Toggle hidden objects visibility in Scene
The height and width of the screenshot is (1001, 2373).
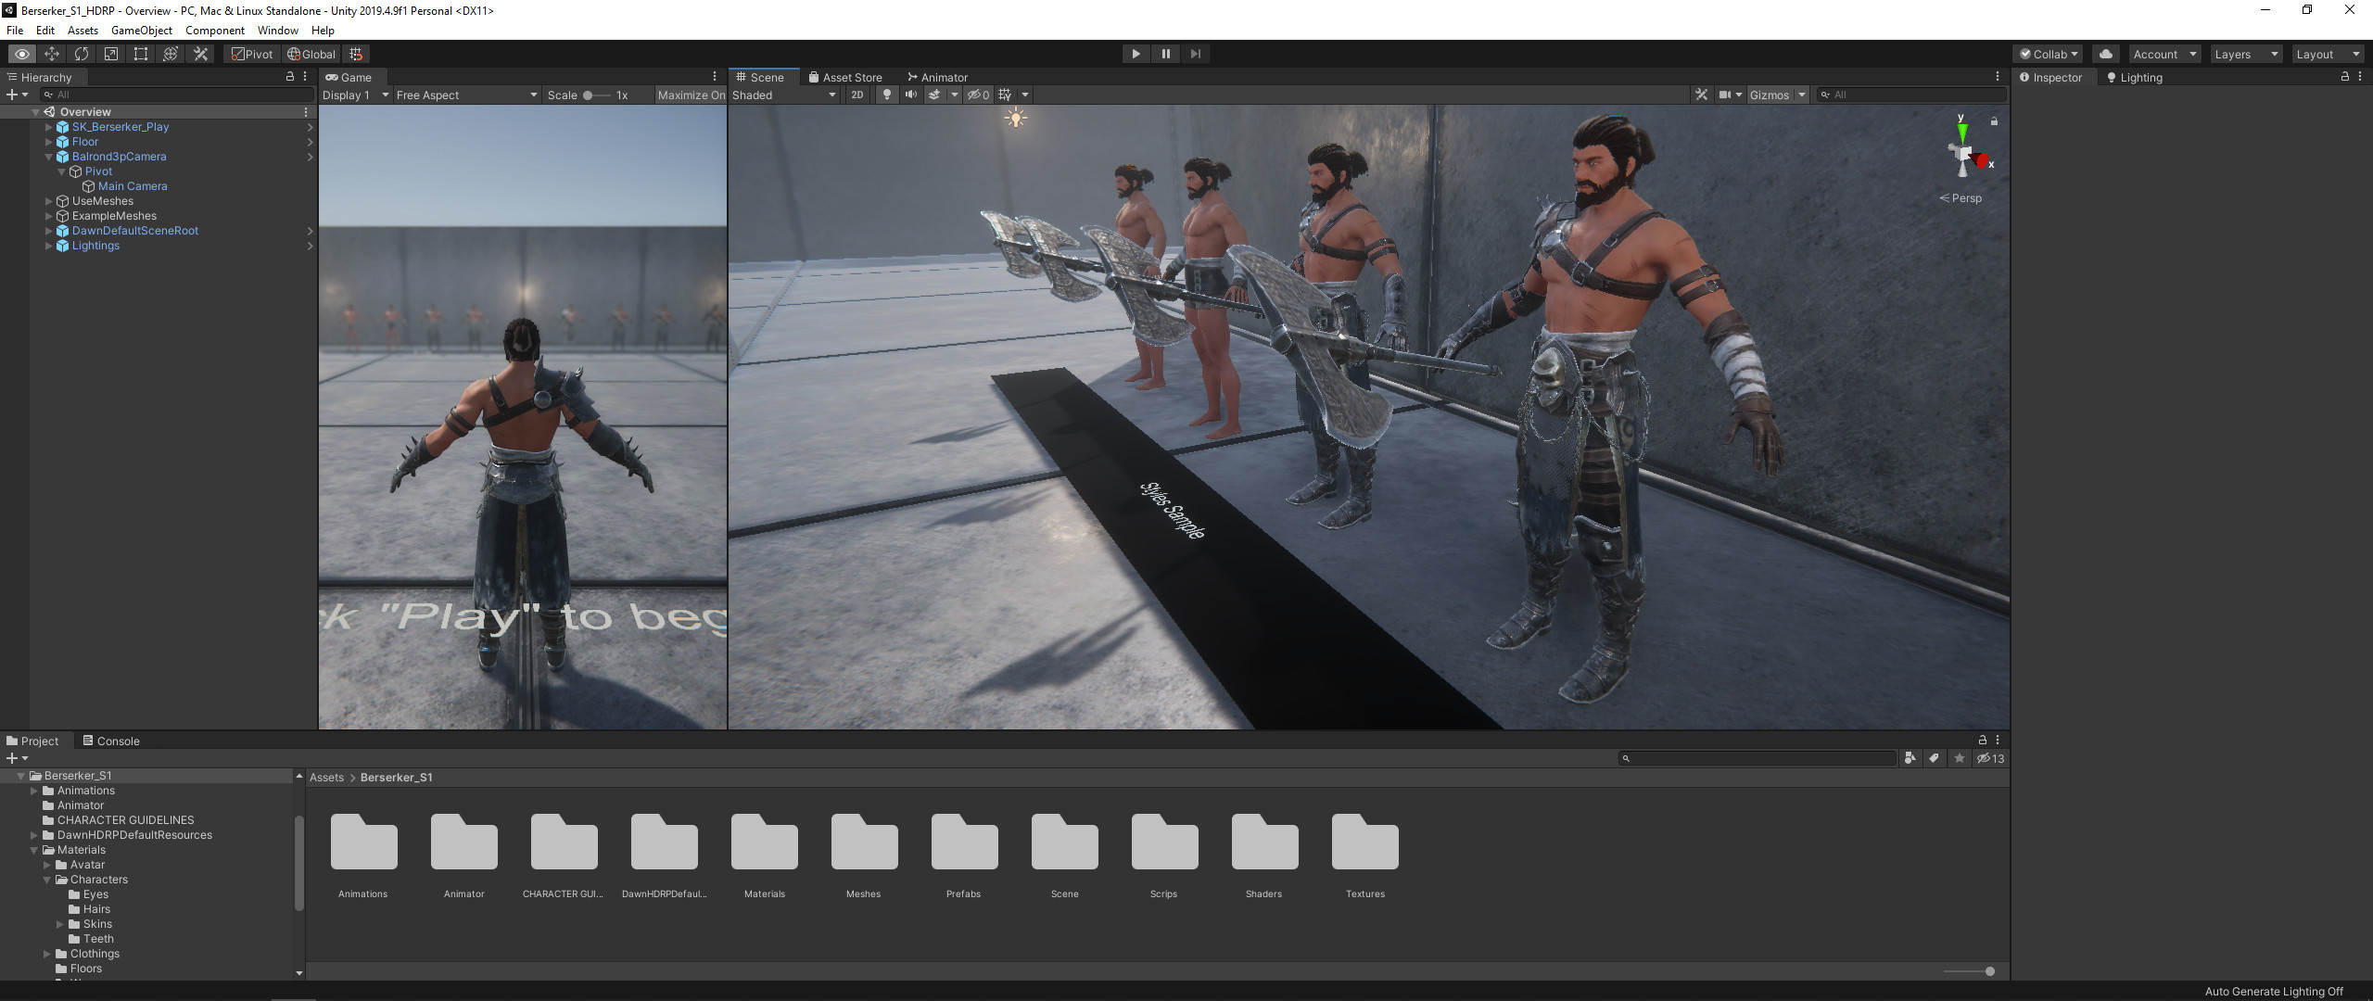pyautogui.click(x=979, y=95)
